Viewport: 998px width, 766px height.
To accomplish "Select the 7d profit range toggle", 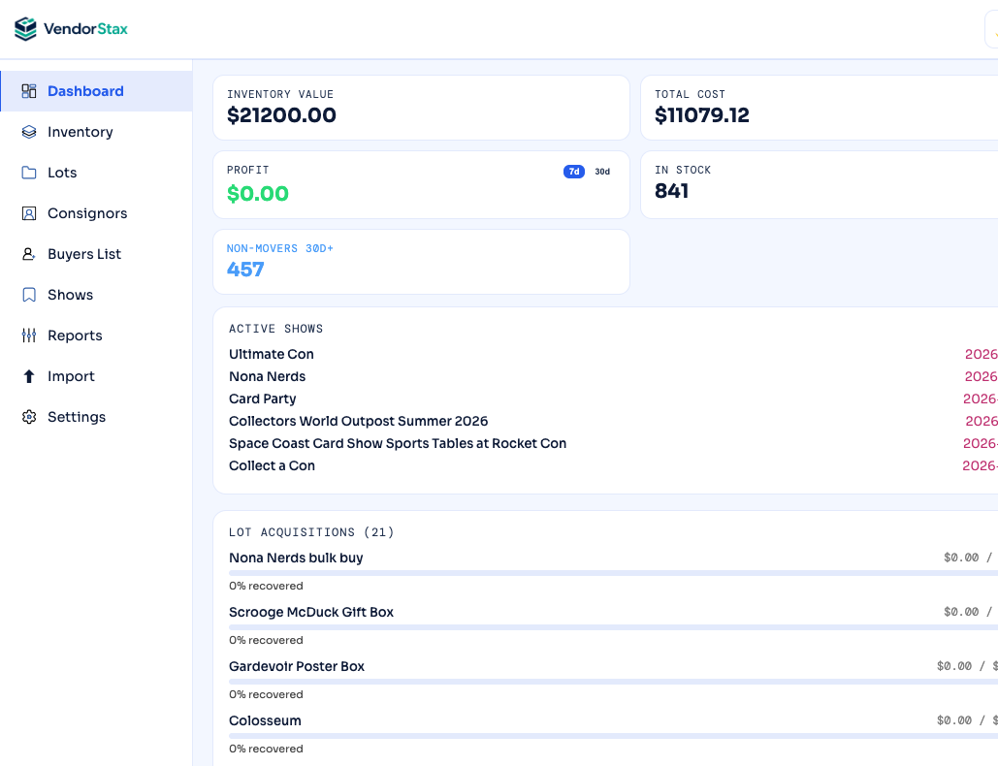I will (573, 172).
